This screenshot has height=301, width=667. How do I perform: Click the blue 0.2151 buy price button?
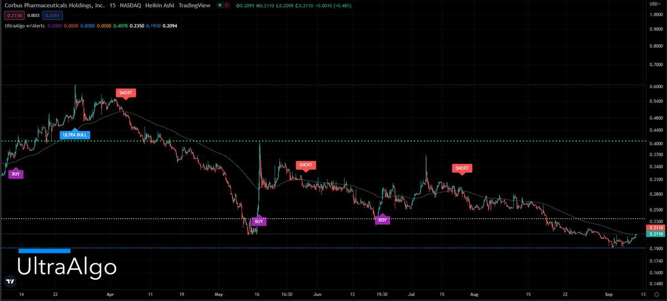pos(53,16)
